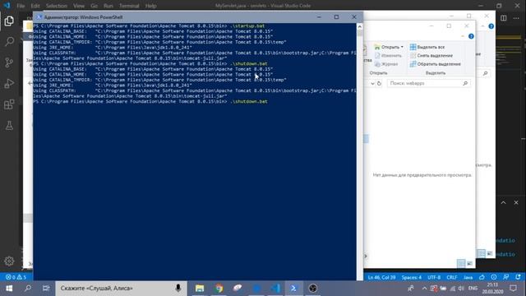Image resolution: width=526 pixels, height=296 pixels.
Task: Click 'Журнал' in Explorer ribbon
Action: pos(386,64)
